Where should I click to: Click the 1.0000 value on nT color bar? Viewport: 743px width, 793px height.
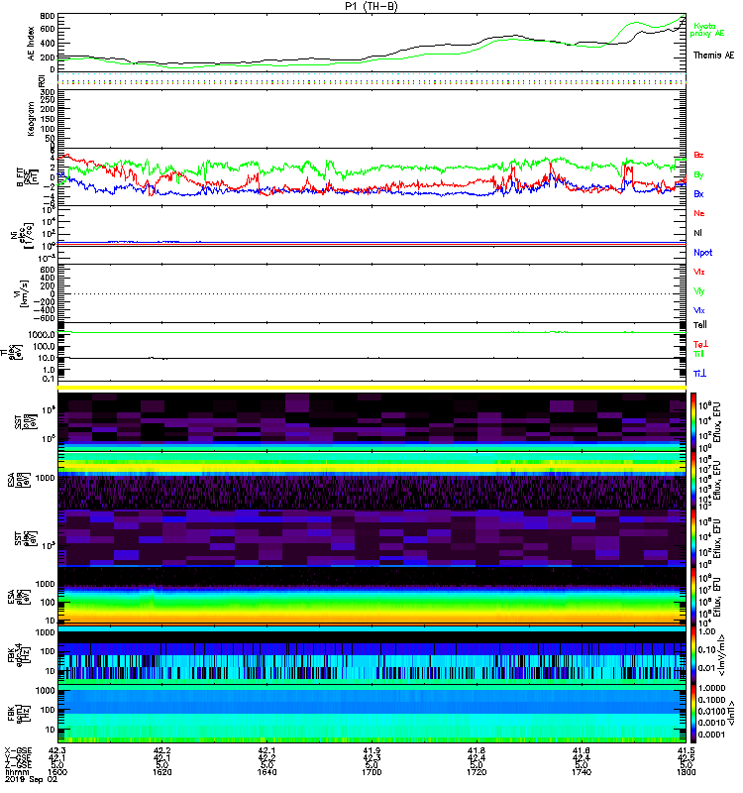pyautogui.click(x=711, y=688)
